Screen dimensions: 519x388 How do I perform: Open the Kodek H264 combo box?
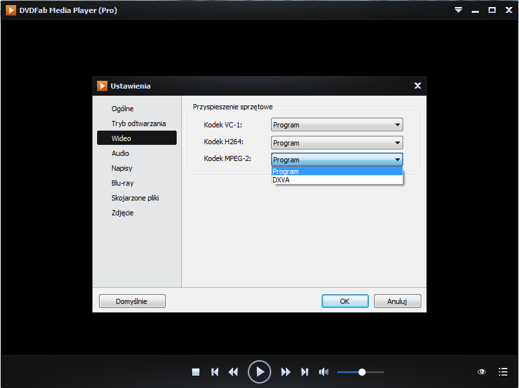(x=337, y=143)
